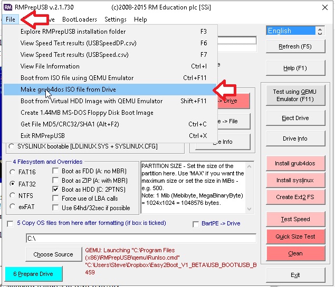Click the Exit button
This screenshot has height=287, width=335.
point(295,275)
